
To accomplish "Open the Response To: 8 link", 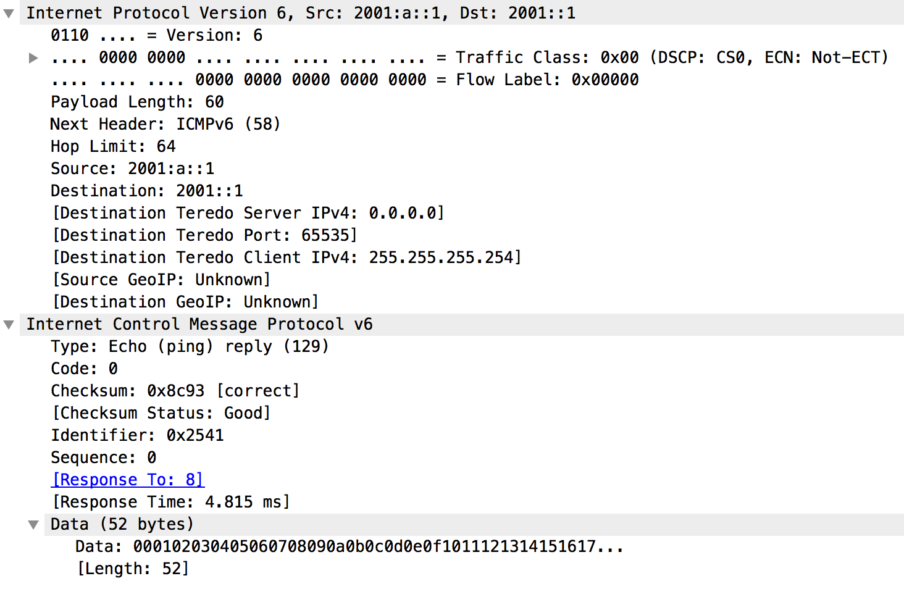I will point(128,480).
